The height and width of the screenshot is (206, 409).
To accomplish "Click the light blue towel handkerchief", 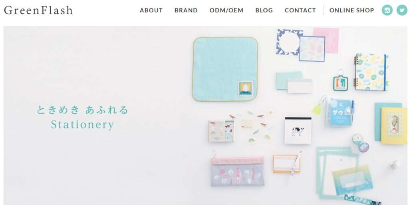I will tap(225, 69).
